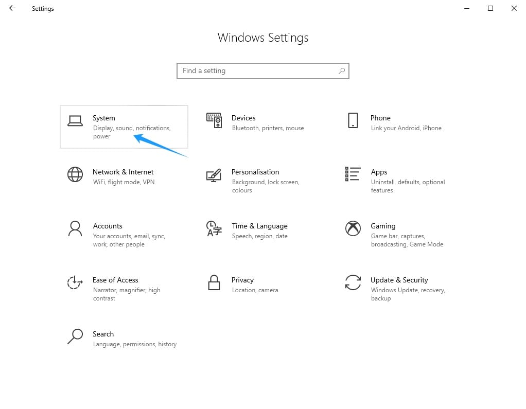Open the Update & Security text link

click(x=399, y=280)
